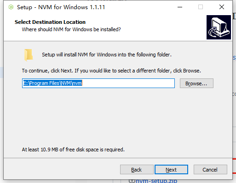Click the yellow folder icon
Image resolution: width=236 pixels, height=183 pixels.
29,55
